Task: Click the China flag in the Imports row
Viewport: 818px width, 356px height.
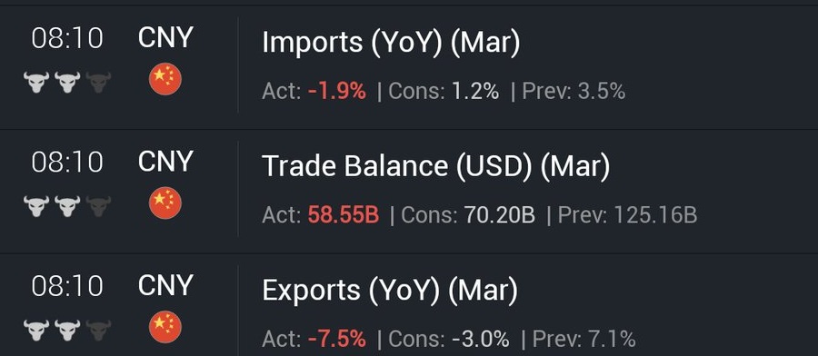Action: click(165, 79)
